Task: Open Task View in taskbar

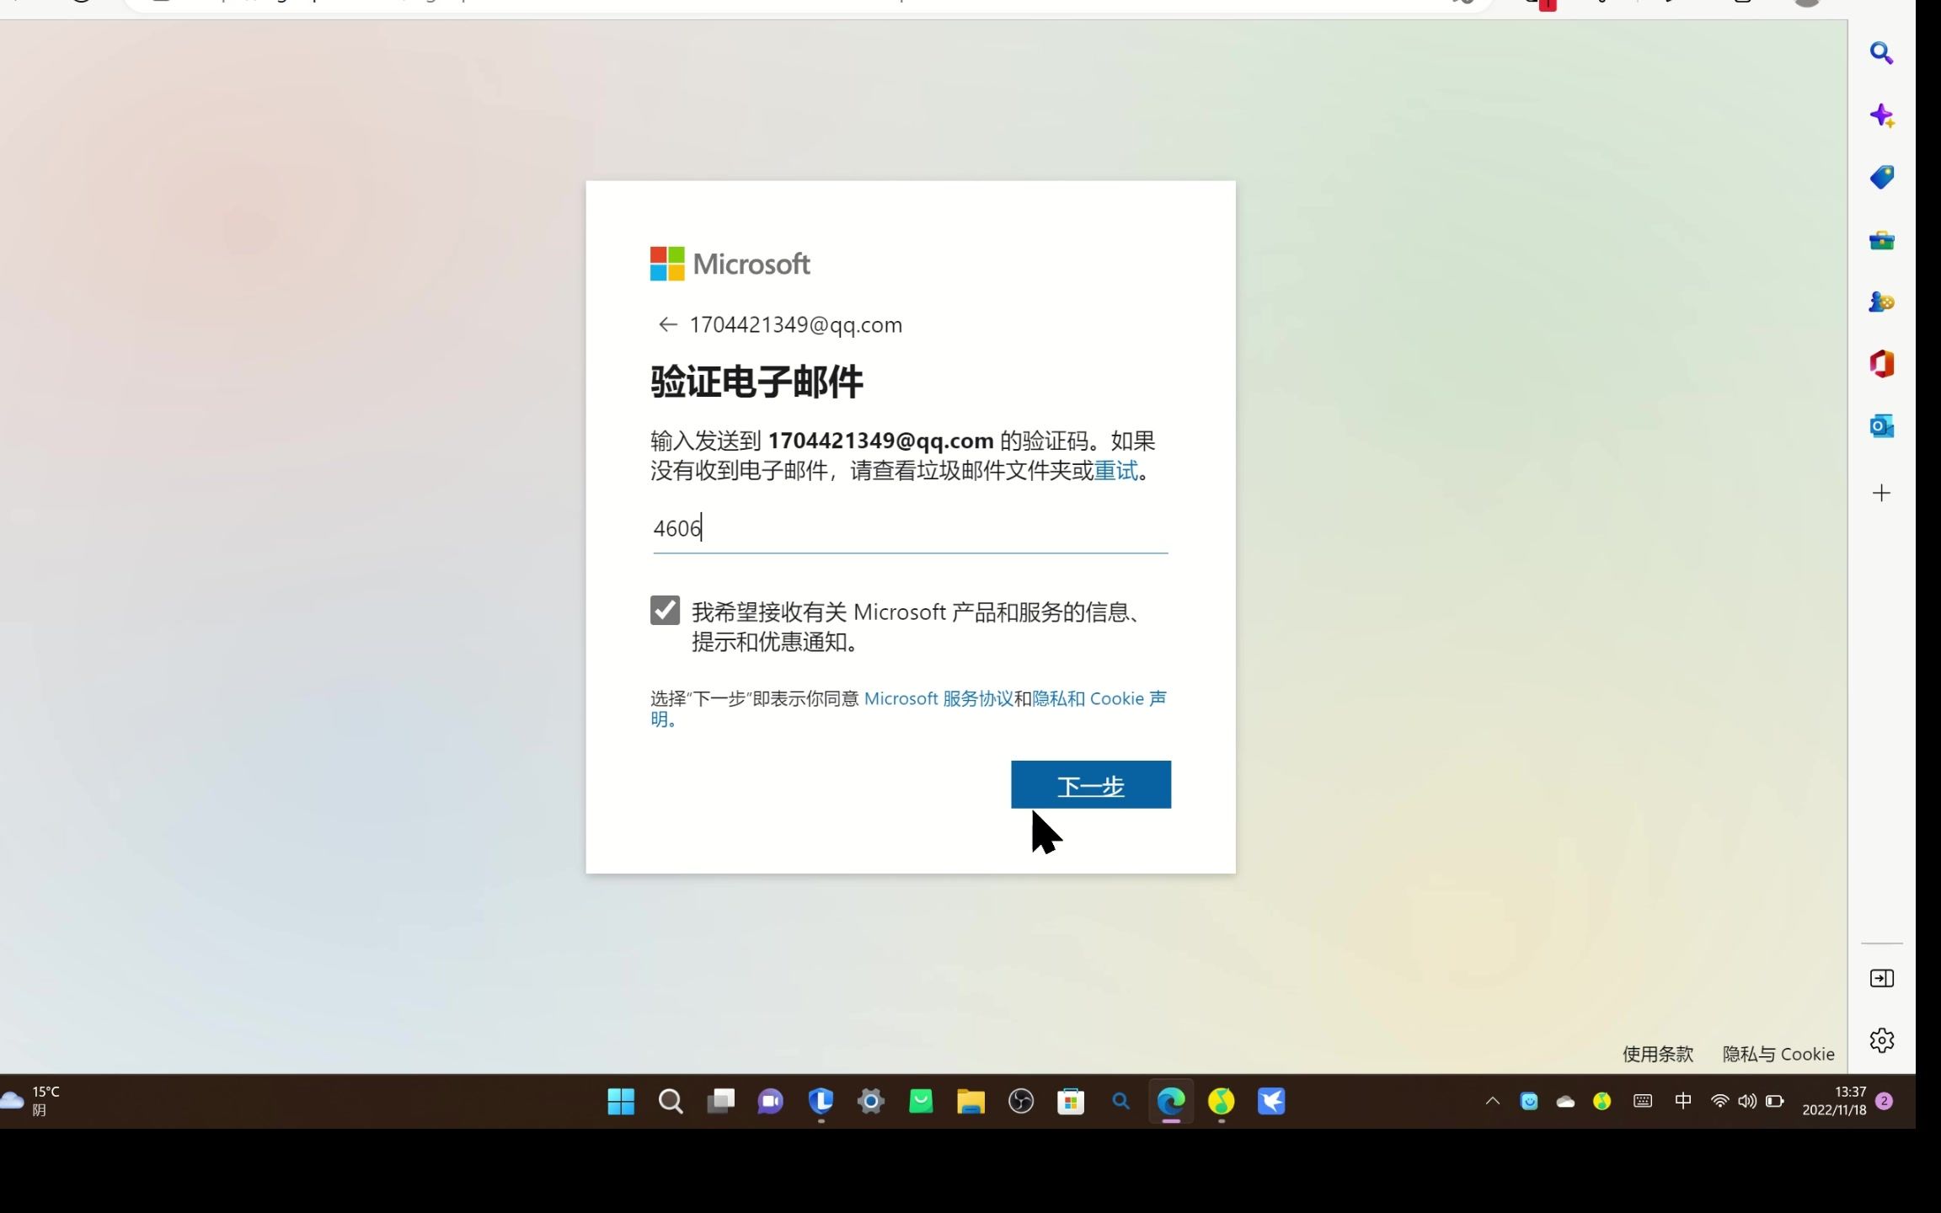Action: tap(720, 1101)
